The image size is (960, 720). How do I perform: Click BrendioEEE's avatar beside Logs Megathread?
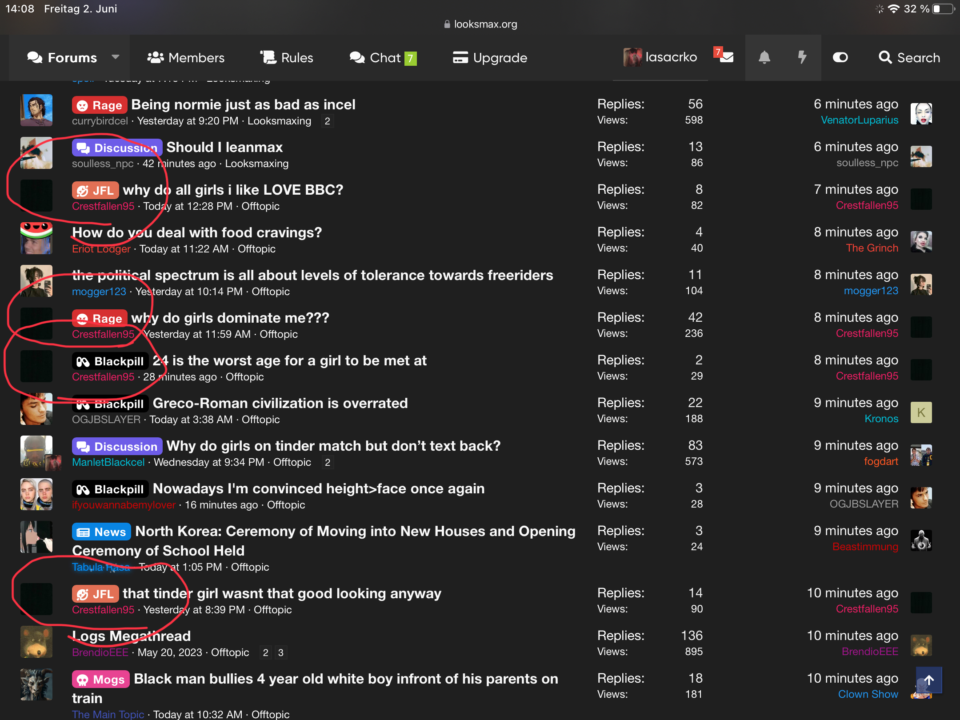(x=36, y=642)
